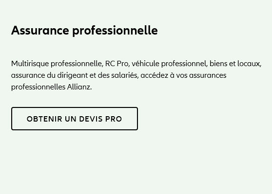Screen dimensions: 272x194
Task: Click the word locaux ending the first line
Action: [249, 64]
